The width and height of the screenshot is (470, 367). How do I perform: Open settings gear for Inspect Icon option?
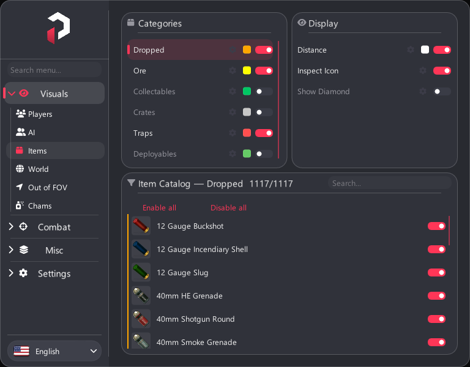(423, 71)
